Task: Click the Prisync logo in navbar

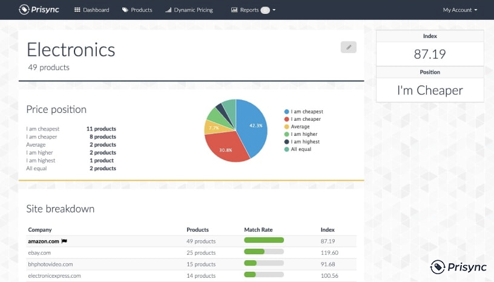Action: pos(39,10)
